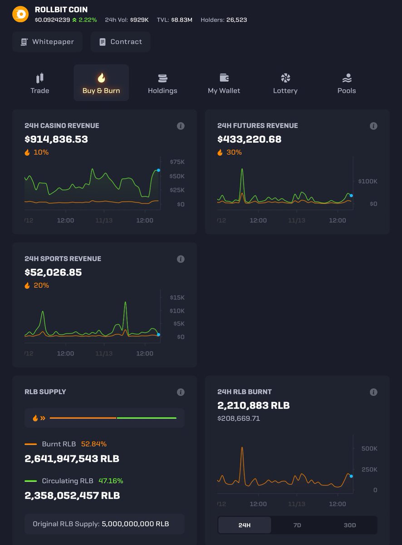Click the sports revenue chart blue endpoint

pyautogui.click(x=158, y=335)
